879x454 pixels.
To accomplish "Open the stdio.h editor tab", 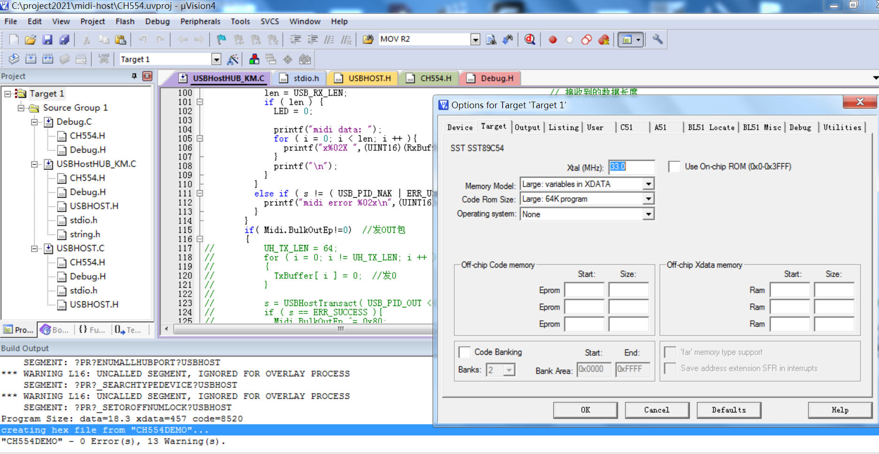I will (299, 78).
